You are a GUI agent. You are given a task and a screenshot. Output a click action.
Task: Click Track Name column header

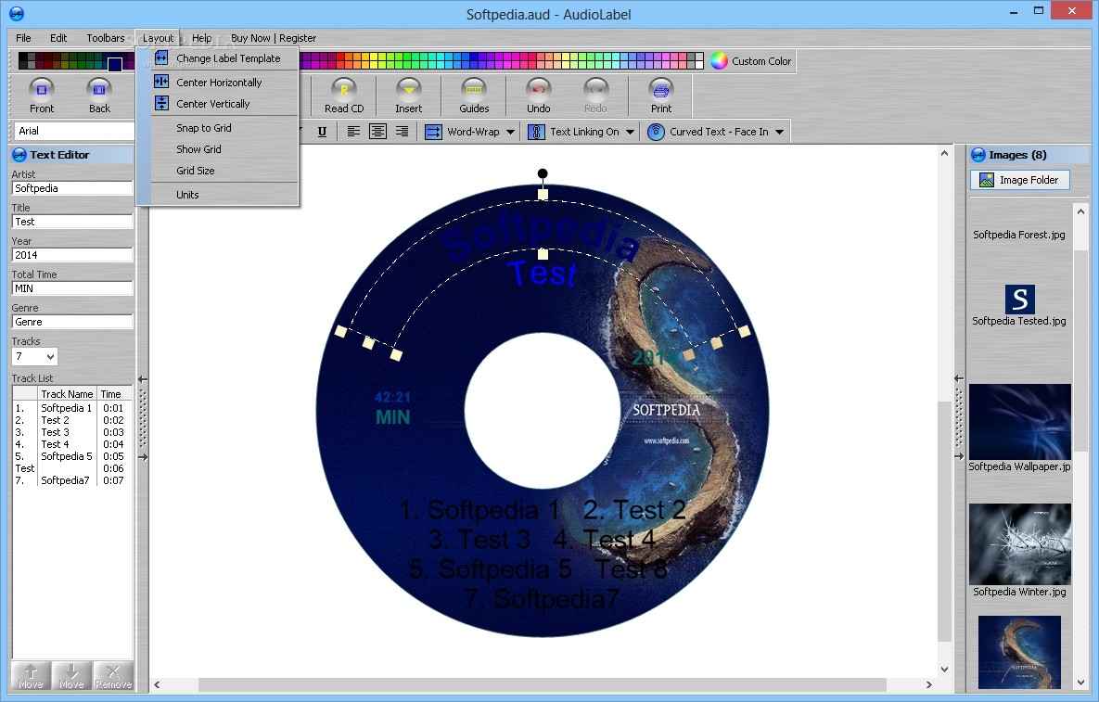tap(67, 394)
